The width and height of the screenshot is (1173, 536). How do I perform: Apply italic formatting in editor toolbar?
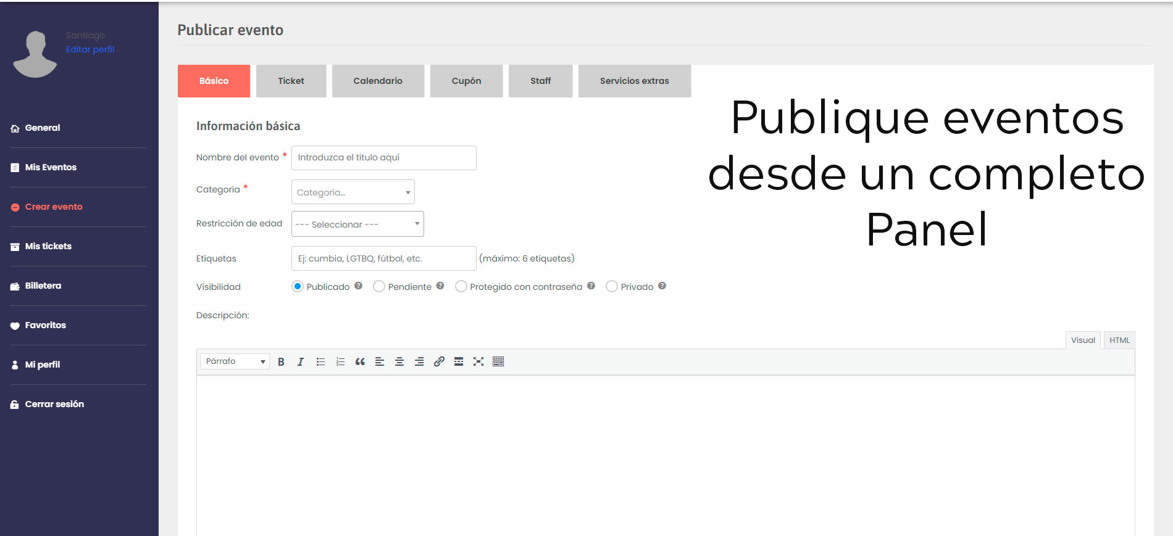coord(301,362)
